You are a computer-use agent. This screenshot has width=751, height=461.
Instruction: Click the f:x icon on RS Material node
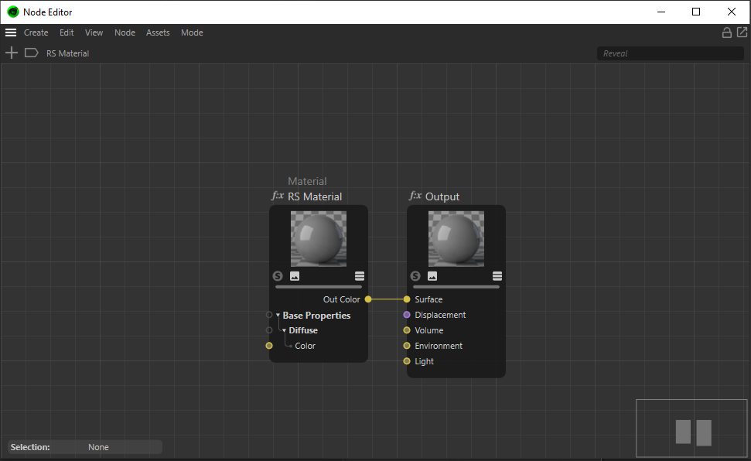(x=278, y=196)
